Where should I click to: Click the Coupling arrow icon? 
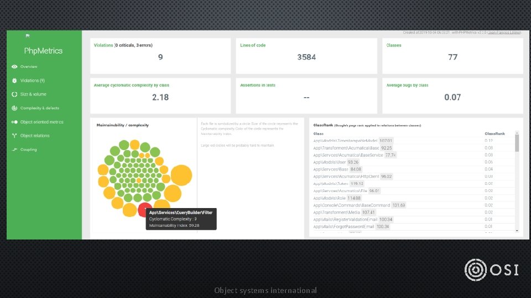click(14, 150)
